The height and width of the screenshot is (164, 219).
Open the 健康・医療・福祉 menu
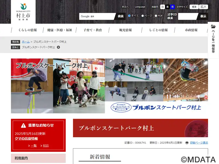click(x=60, y=30)
